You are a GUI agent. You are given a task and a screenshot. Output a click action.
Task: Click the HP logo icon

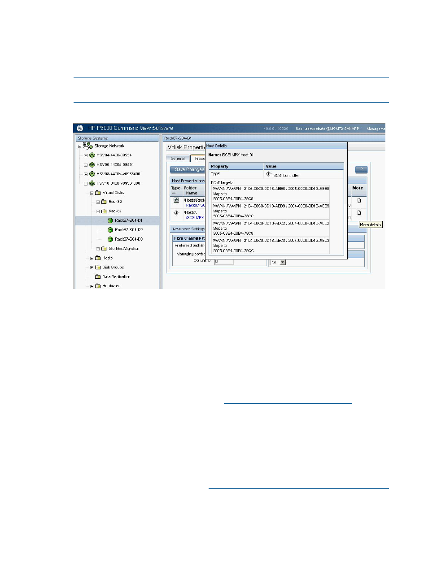coord(80,128)
